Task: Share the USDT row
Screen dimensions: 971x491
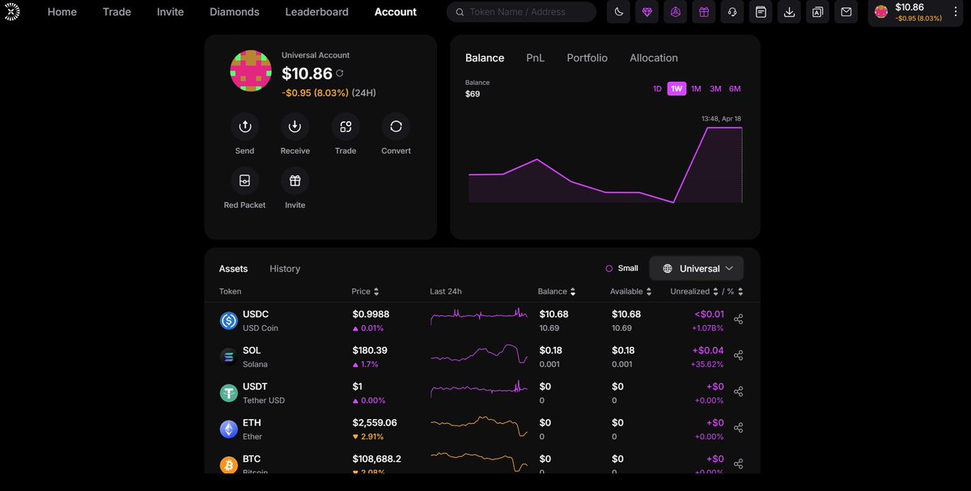Action: 738,392
